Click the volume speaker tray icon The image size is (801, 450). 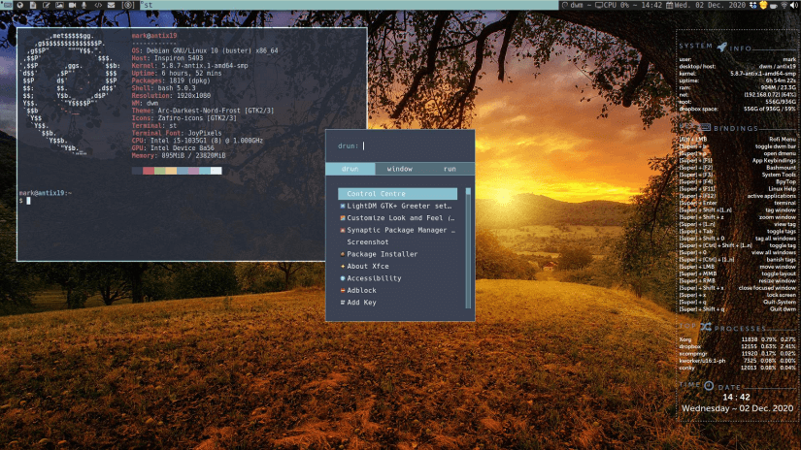[x=794, y=5]
